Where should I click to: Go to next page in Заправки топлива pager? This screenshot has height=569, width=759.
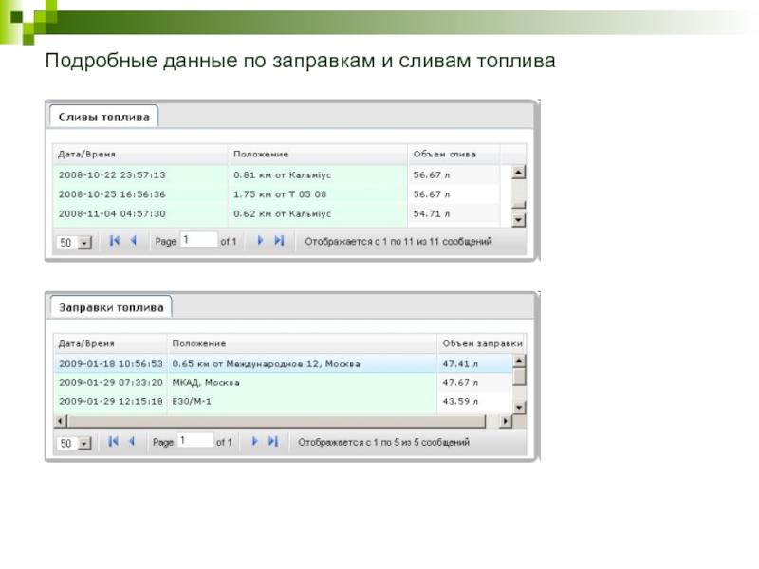254,442
